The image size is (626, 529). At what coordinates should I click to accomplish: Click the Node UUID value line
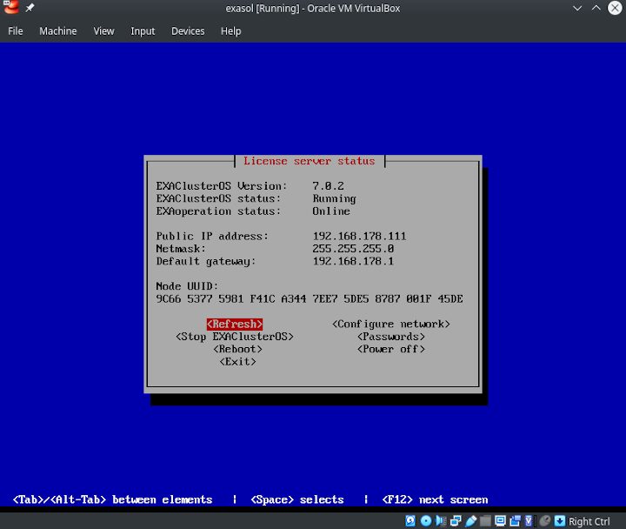[x=310, y=298]
